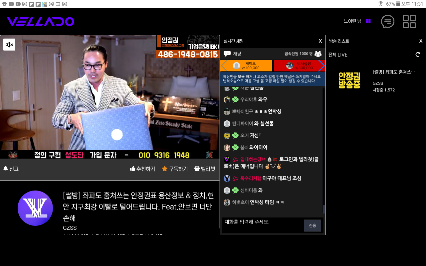Click the live video player
426x266 pixels.
[x=110, y=97]
